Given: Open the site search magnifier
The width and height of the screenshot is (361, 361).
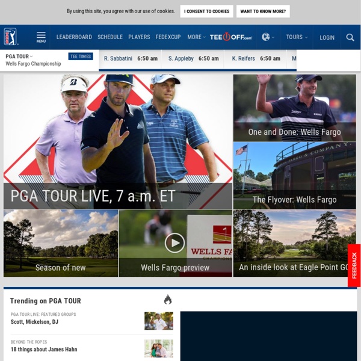Looking at the screenshot, I should (350, 37).
